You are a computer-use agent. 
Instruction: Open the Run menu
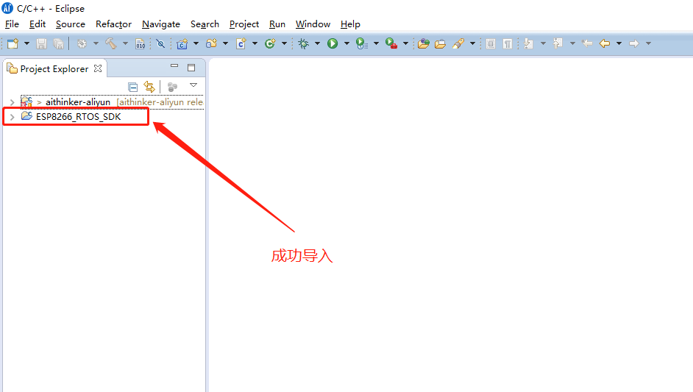tap(277, 24)
